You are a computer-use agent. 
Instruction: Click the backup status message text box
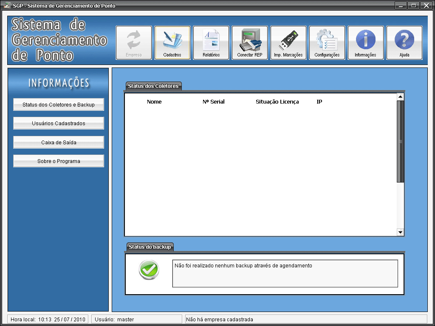[x=285, y=273]
